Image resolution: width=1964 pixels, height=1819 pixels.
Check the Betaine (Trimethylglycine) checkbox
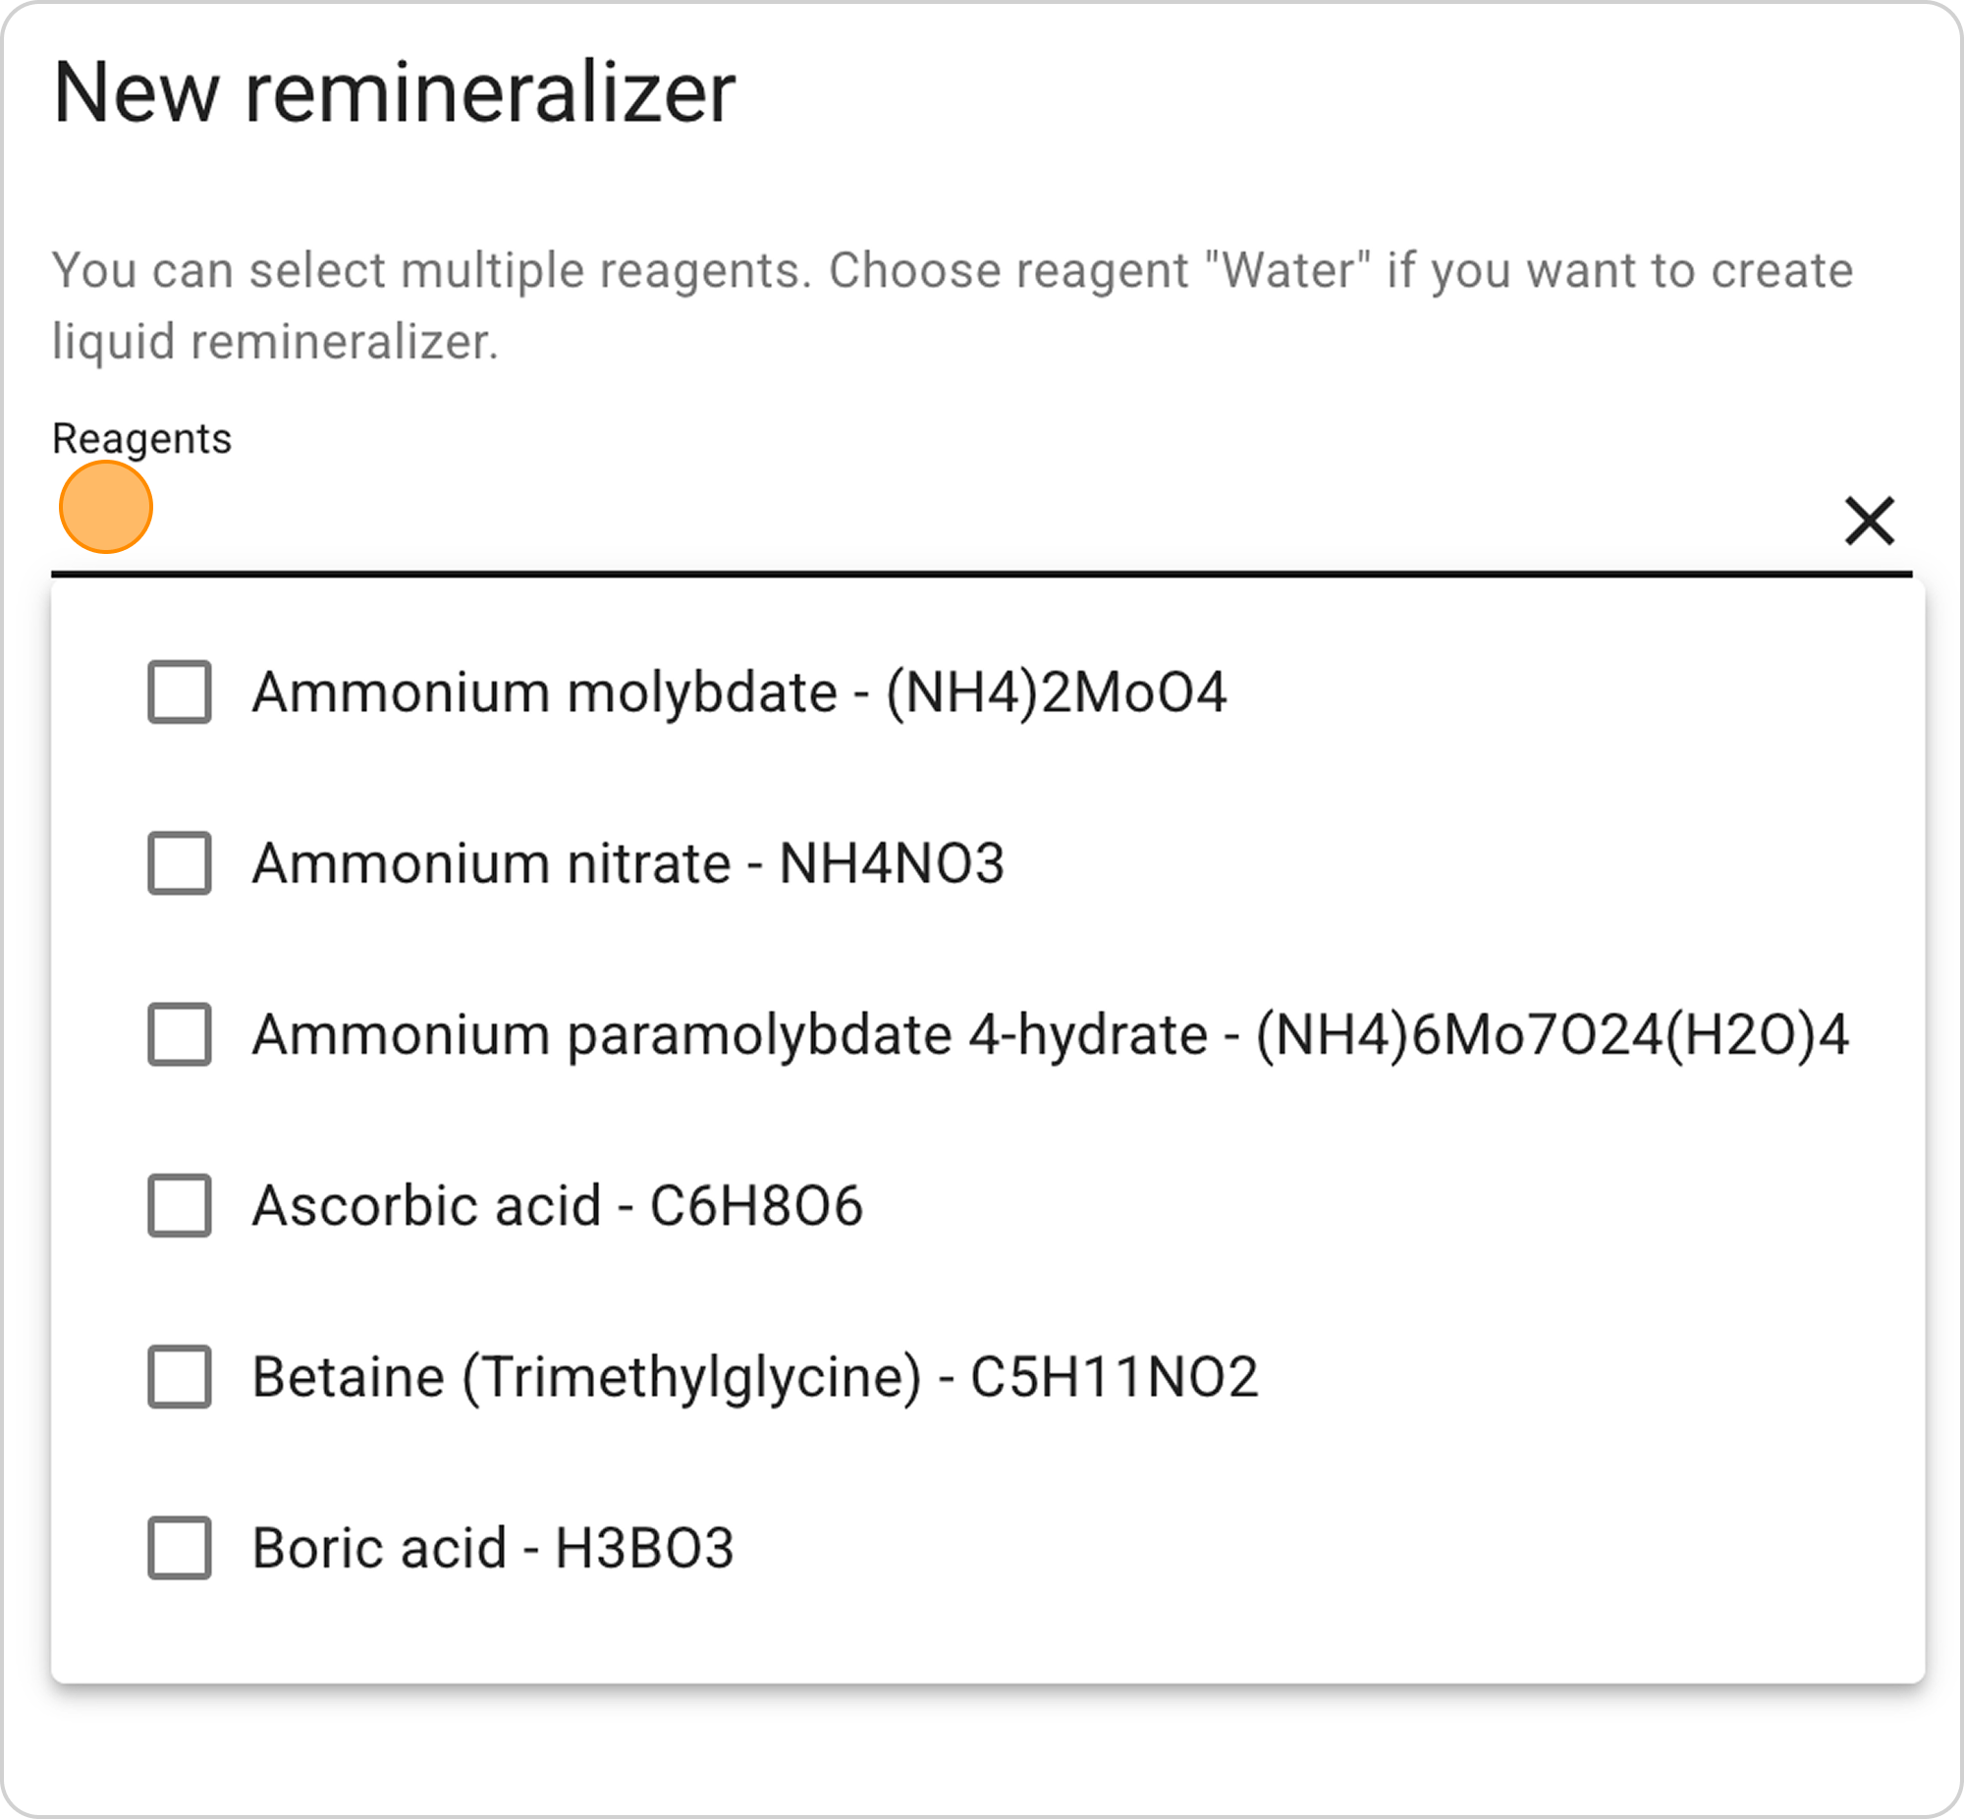click(x=179, y=1376)
